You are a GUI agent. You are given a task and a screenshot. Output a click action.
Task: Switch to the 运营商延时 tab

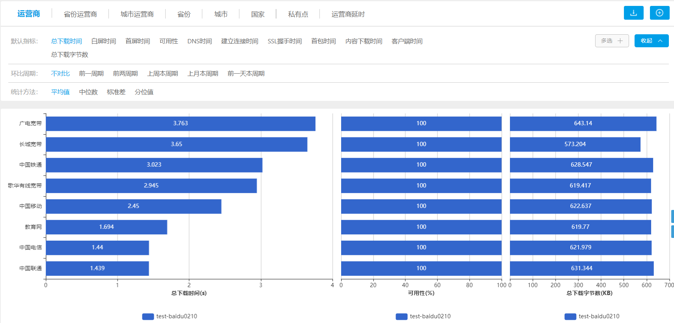click(348, 14)
